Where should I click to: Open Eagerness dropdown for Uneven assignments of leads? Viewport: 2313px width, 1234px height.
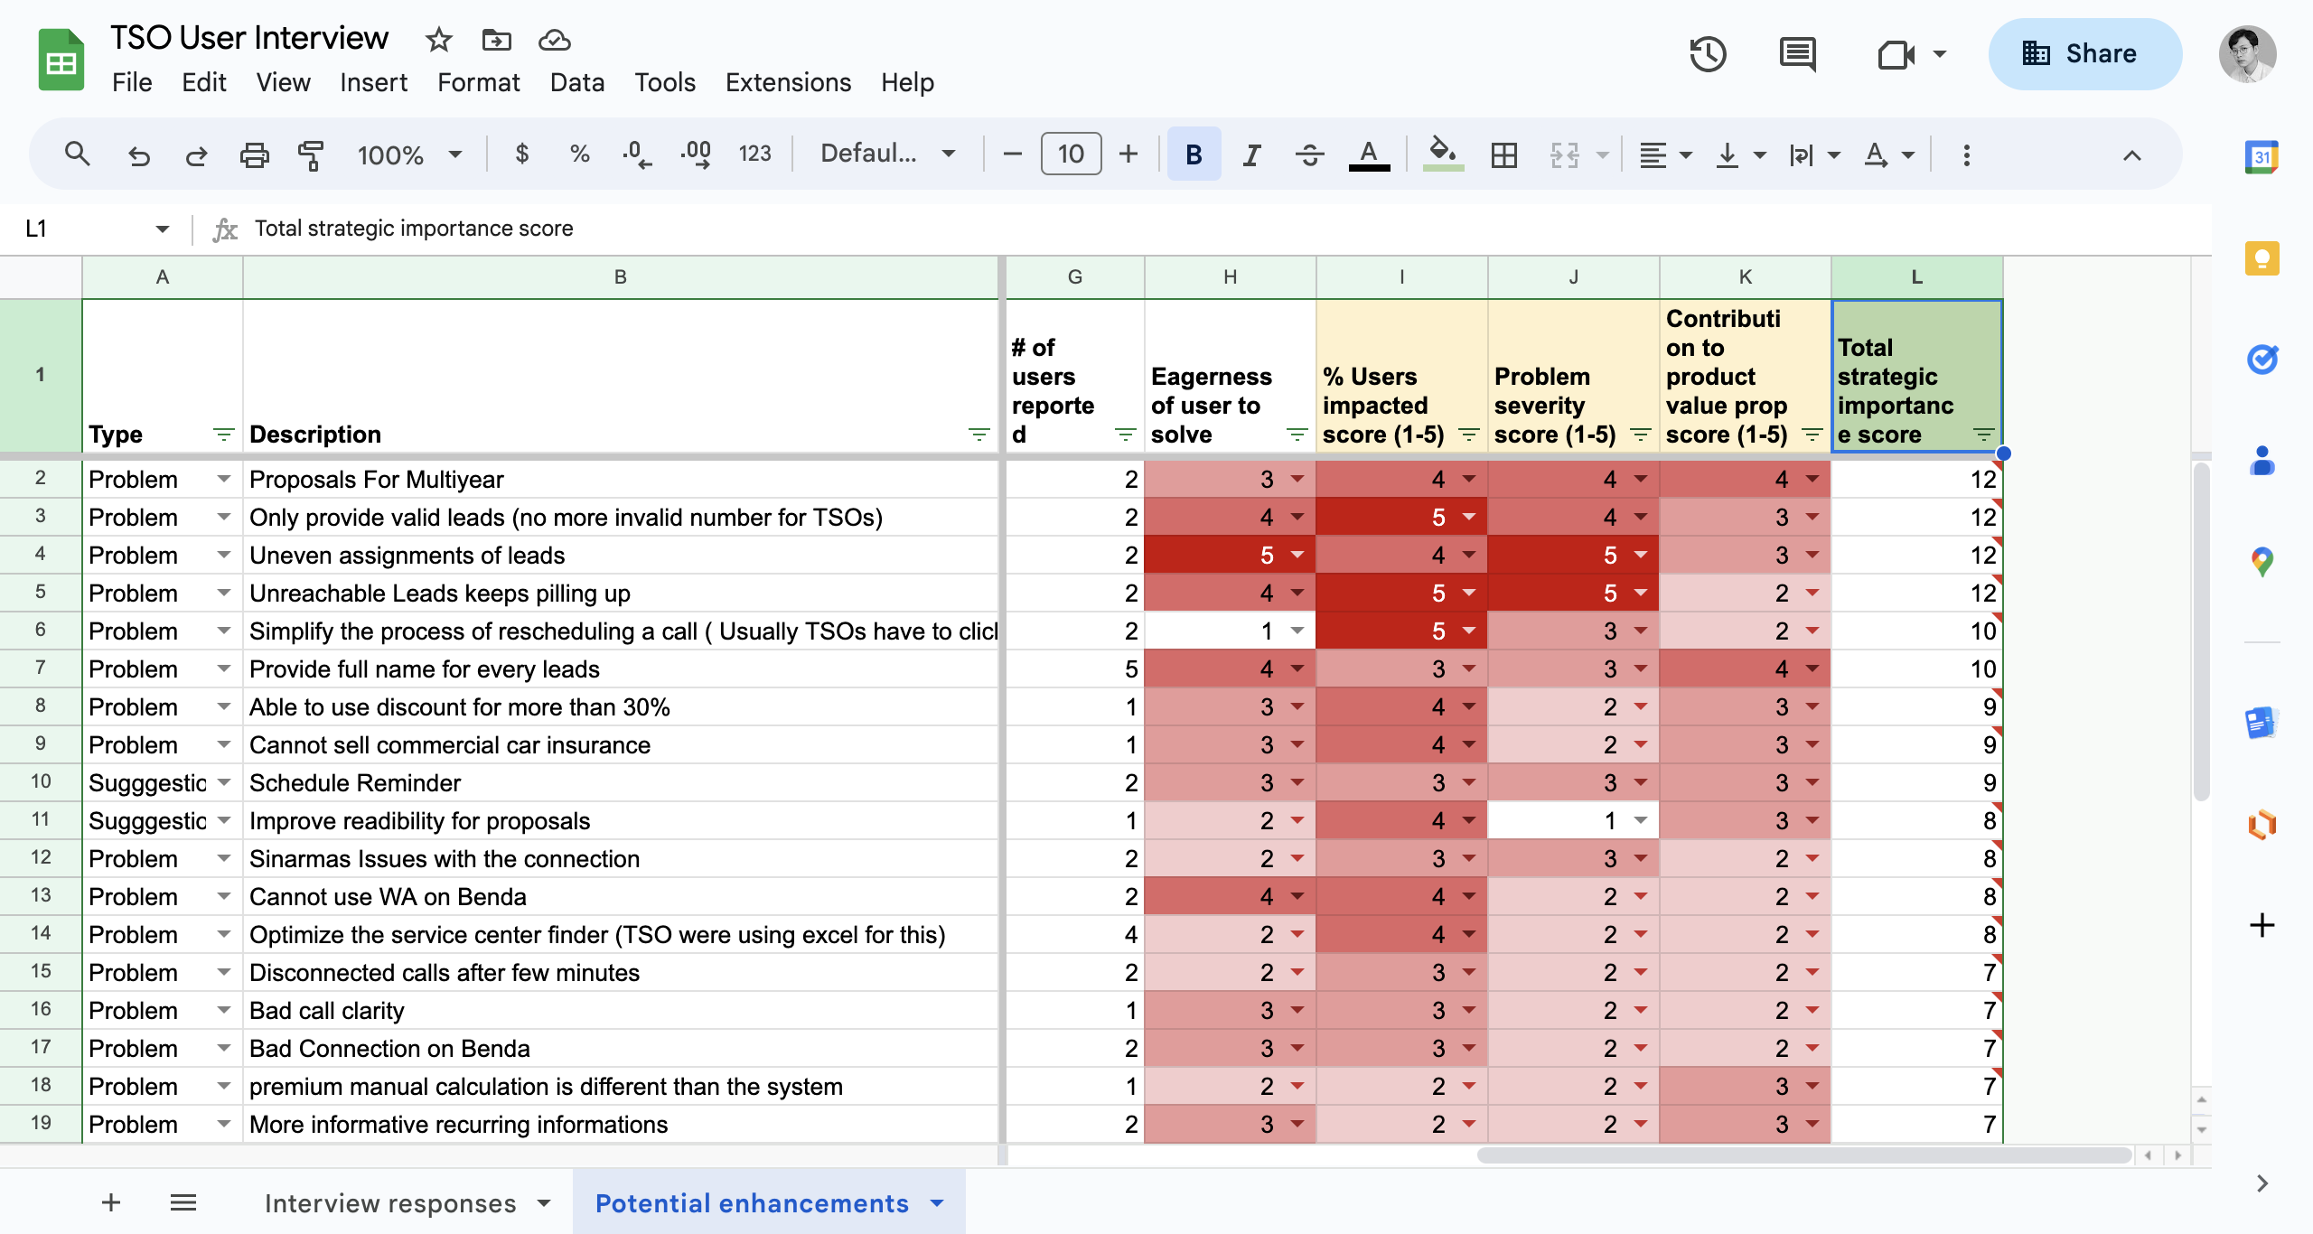[1297, 555]
